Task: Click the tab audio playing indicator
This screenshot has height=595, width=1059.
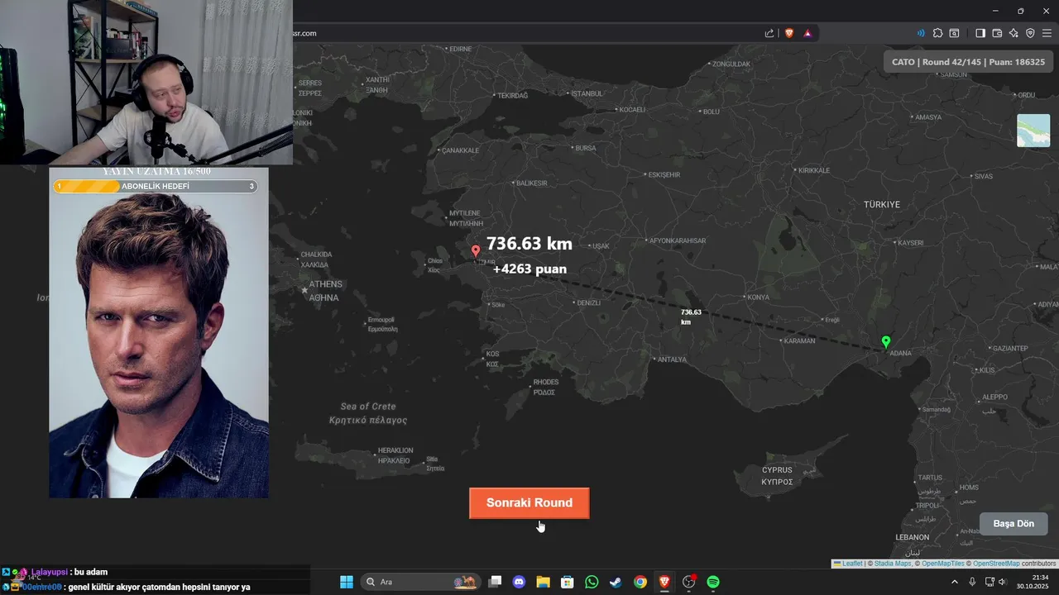Action: [921, 33]
